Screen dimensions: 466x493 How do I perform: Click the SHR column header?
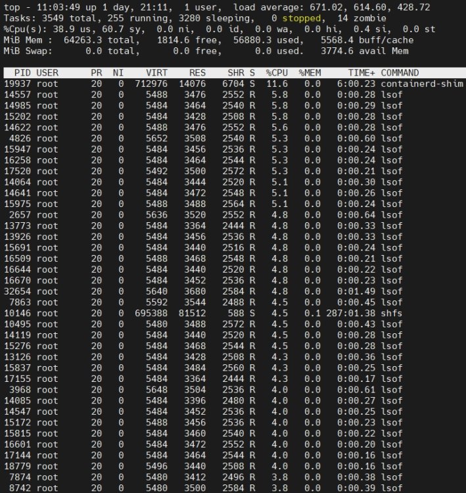point(236,73)
